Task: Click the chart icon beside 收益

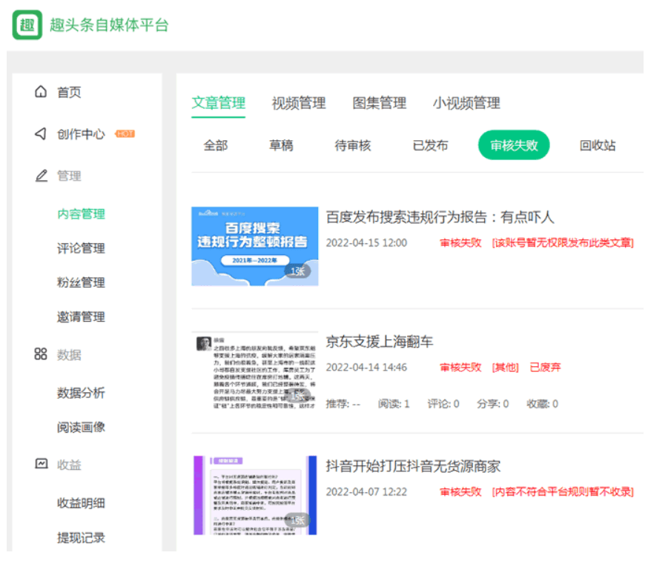Action: point(41,464)
